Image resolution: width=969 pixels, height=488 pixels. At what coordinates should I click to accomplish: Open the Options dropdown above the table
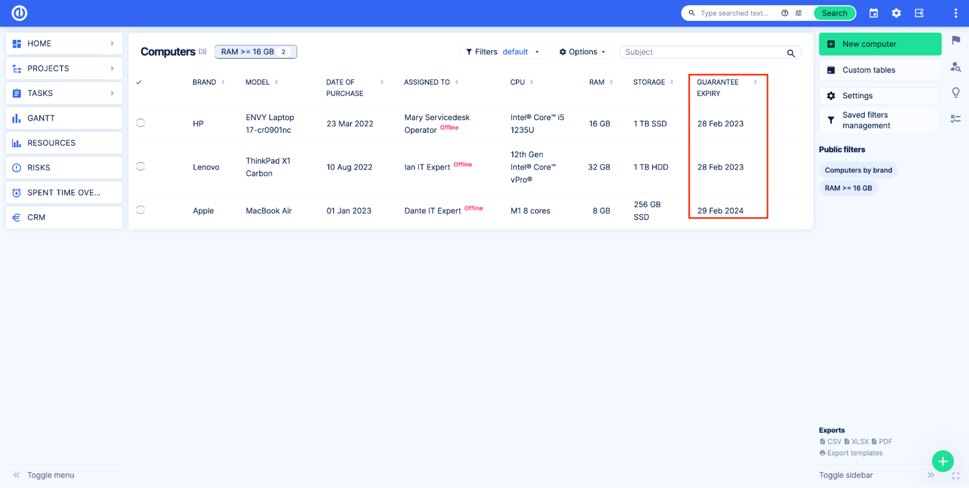click(x=582, y=51)
